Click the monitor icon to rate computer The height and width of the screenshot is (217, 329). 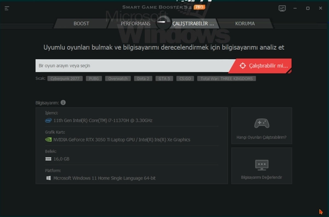262,165
